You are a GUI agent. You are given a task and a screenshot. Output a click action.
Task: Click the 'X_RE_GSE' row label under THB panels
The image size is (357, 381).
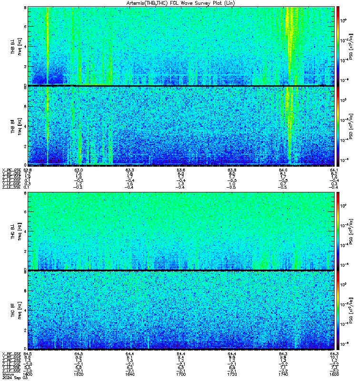click(11, 170)
